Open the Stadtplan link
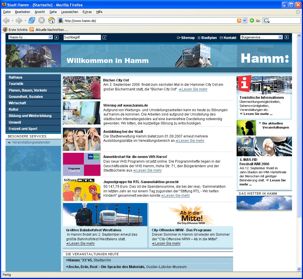The width and height of the screenshot is (303, 279). click(x=209, y=38)
